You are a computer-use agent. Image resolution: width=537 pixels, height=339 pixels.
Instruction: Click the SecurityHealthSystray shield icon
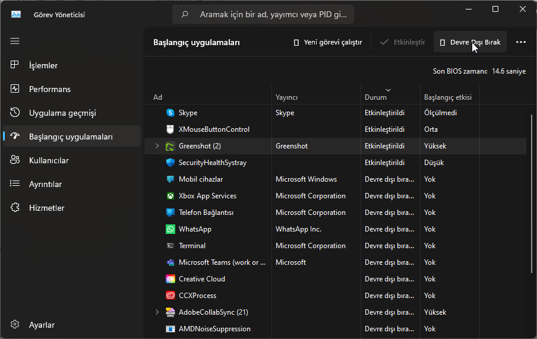tap(170, 162)
